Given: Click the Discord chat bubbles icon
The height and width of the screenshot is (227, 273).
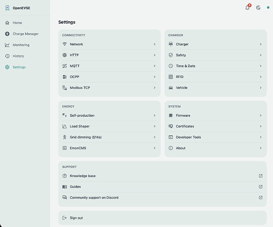Looking at the screenshot, I should pos(64,197).
